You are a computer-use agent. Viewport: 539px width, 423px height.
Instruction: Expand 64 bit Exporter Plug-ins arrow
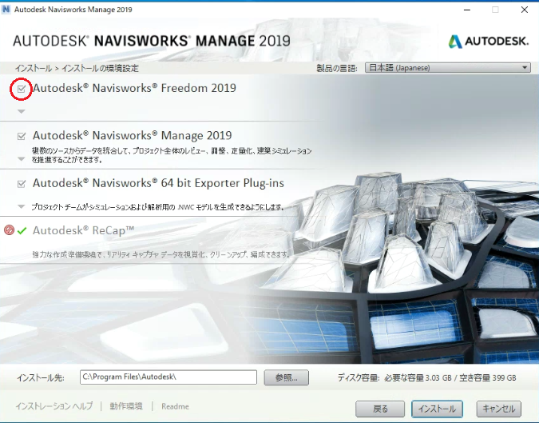point(22,206)
